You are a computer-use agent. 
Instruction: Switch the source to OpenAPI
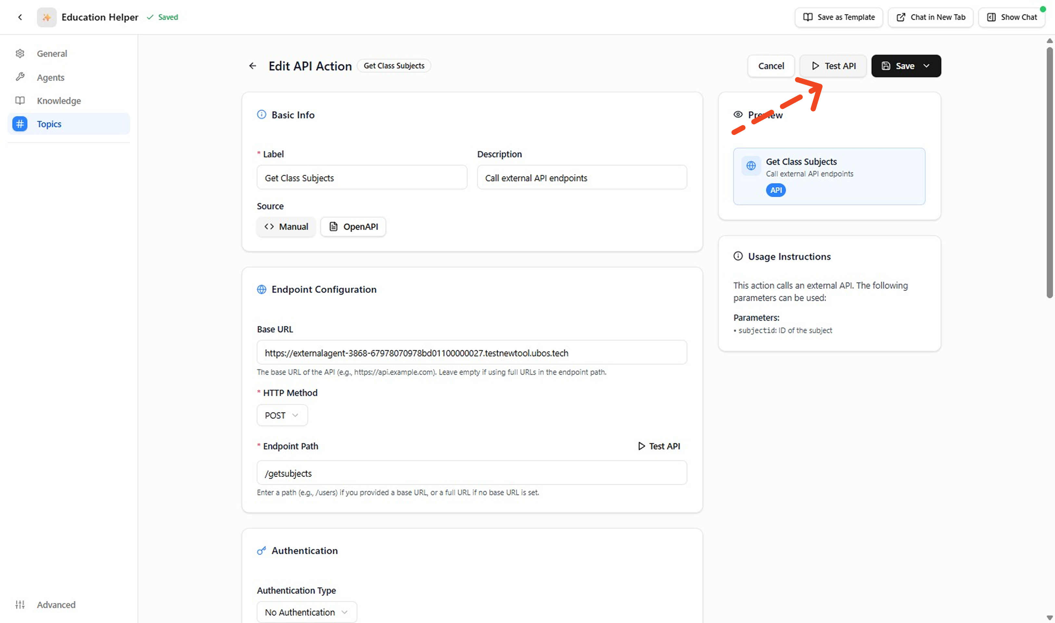(353, 227)
